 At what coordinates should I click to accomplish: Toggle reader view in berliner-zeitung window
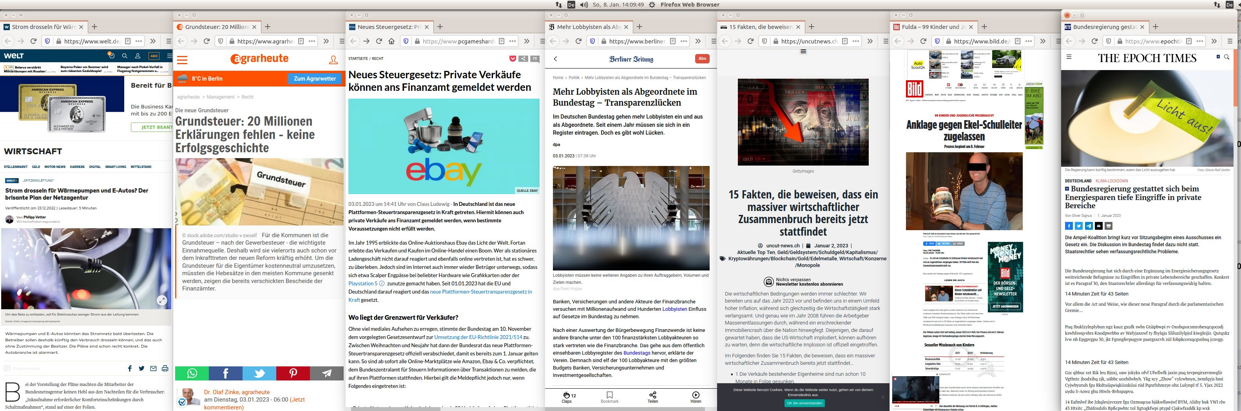(x=673, y=41)
